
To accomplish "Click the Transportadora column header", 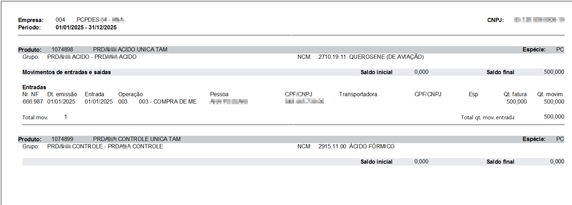I will point(358,94).
